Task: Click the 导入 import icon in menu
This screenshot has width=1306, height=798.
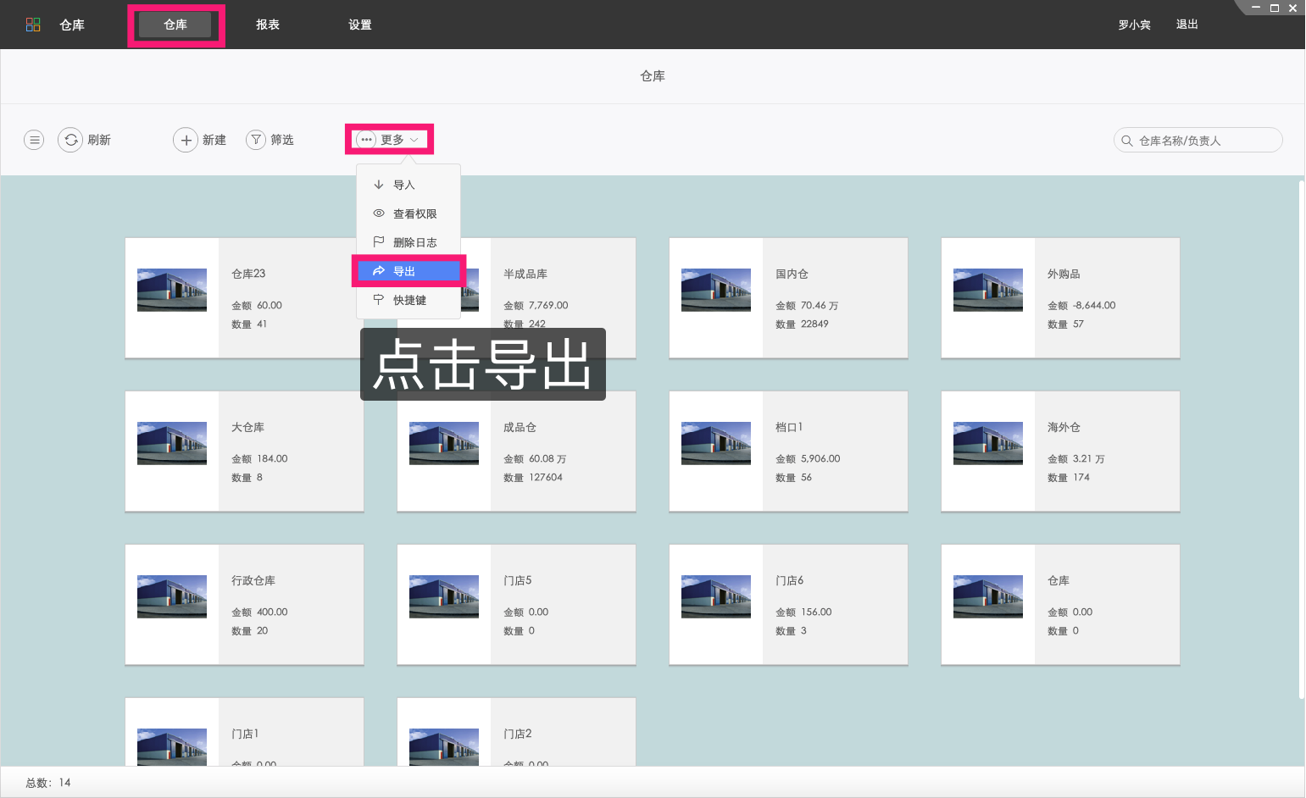Action: point(378,184)
